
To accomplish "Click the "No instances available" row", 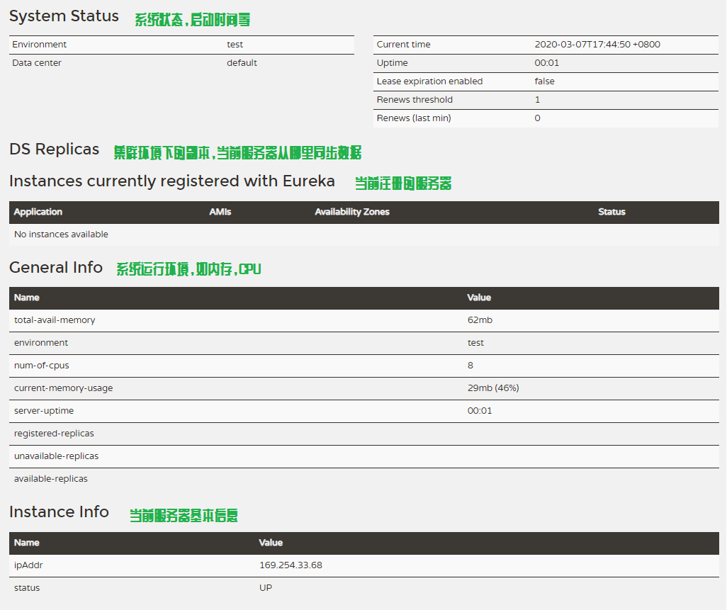I will click(x=364, y=235).
